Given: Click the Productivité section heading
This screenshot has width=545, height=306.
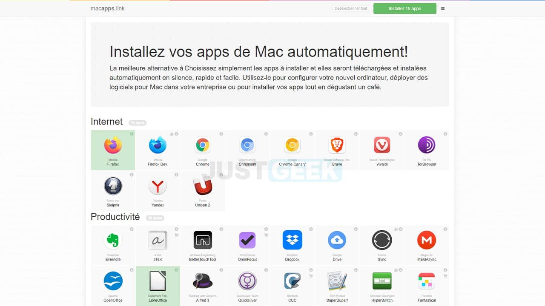Looking at the screenshot, I should 115,217.
